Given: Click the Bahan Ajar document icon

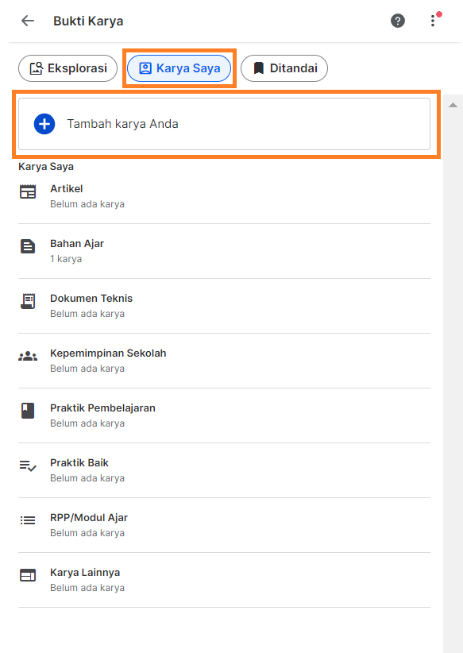Looking at the screenshot, I should point(28,246).
